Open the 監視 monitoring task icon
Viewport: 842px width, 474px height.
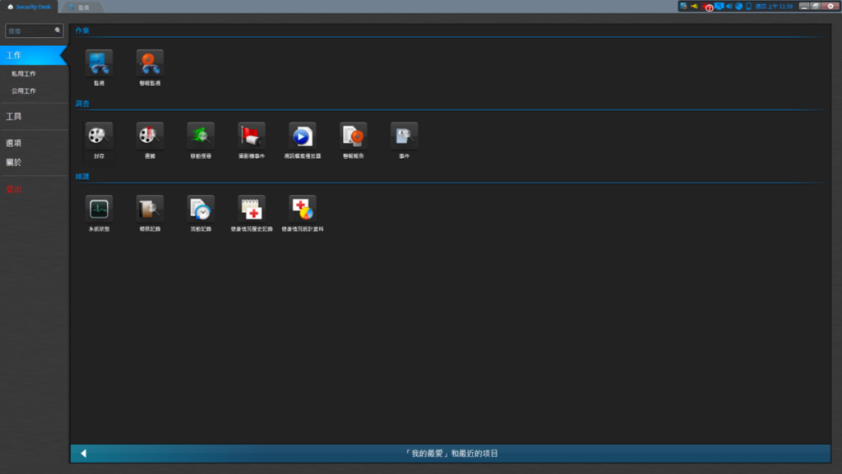[99, 63]
